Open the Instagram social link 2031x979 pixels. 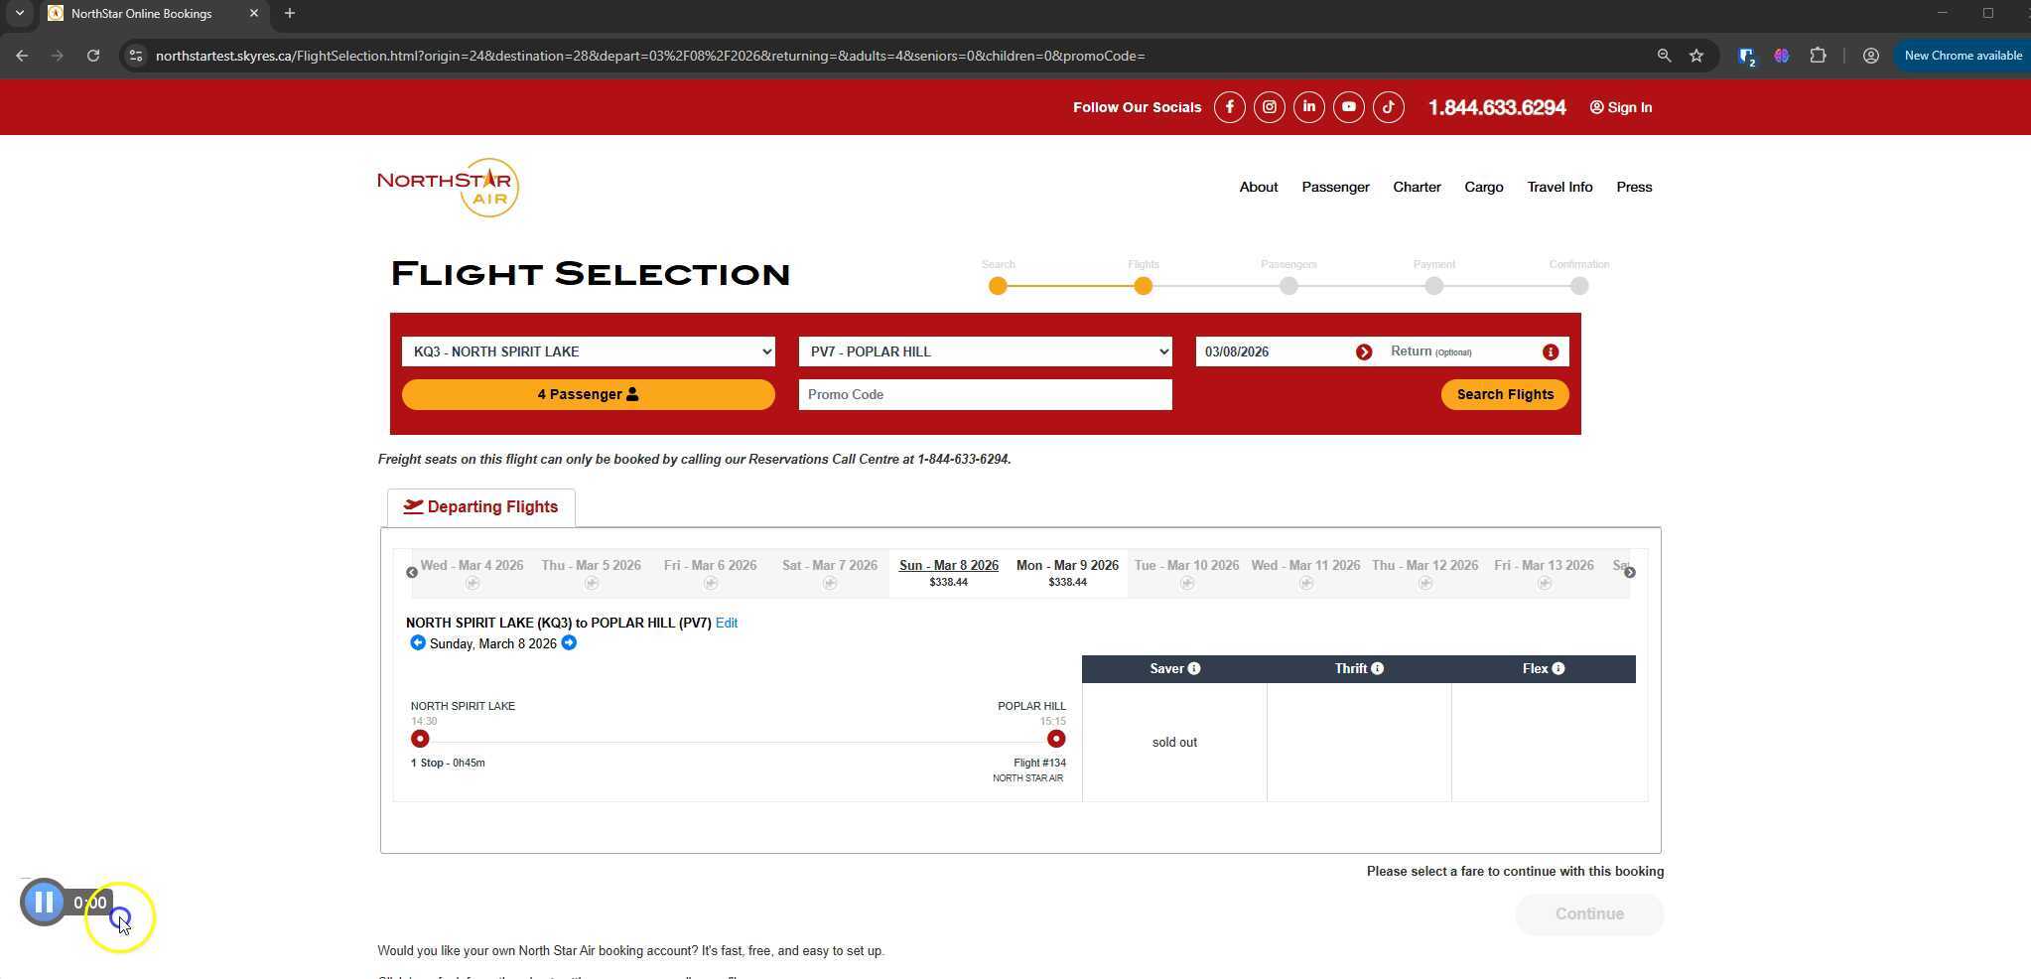tap(1269, 107)
